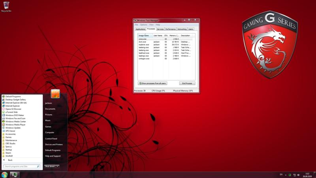The image size is (316, 178).
Task: Show hidden tray icons with the arrow
Action: point(286,175)
